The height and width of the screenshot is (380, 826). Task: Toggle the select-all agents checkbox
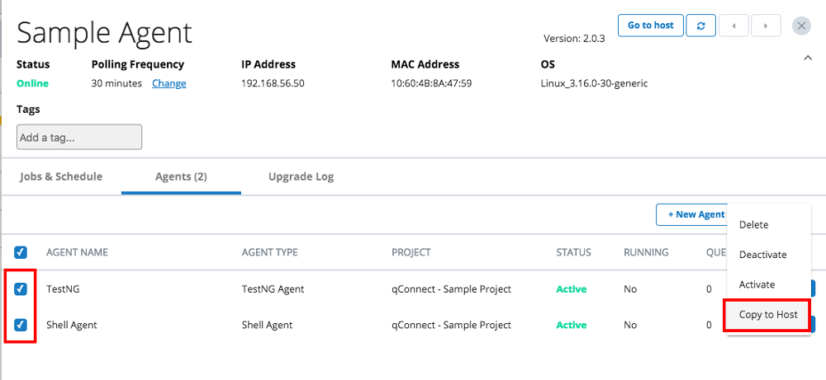[x=21, y=252]
